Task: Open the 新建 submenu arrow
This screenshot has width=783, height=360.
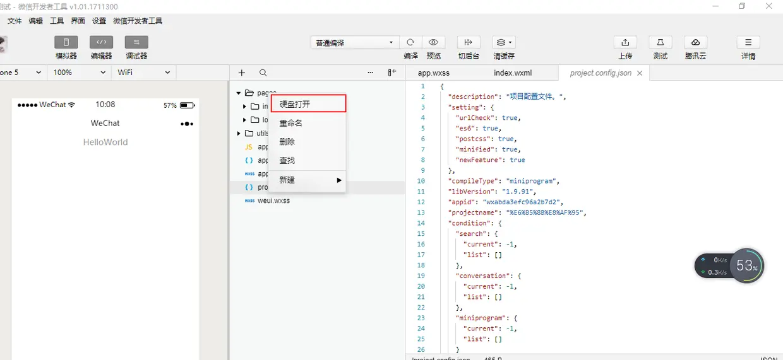Action: 339,180
